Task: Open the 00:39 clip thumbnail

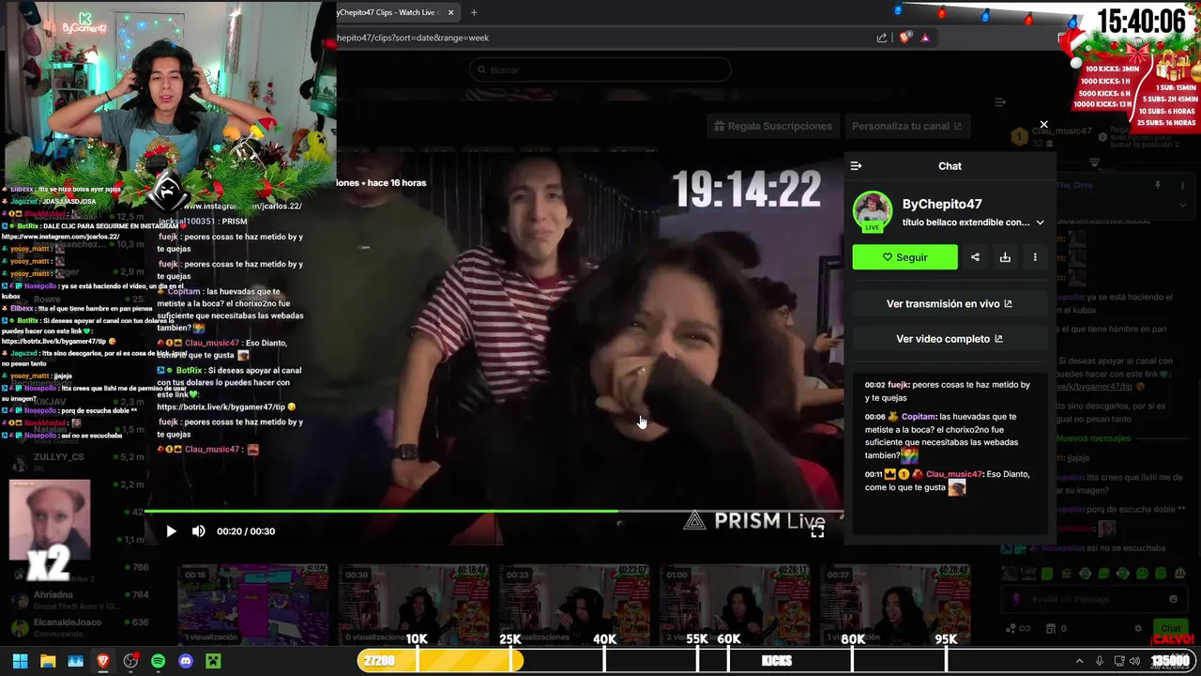Action: point(414,604)
